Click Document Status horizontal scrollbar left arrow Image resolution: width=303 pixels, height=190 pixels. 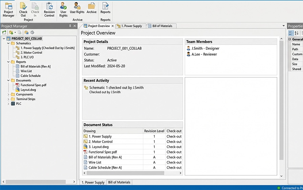pyautogui.click(x=84, y=173)
